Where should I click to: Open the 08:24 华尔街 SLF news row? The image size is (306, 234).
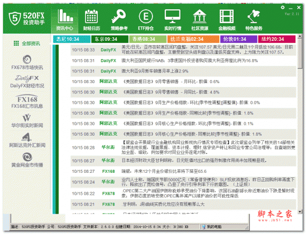tap(183, 182)
